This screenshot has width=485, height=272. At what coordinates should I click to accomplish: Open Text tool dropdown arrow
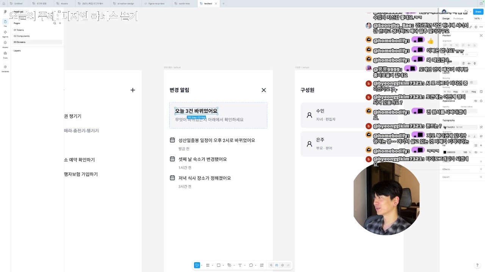tap(245, 265)
